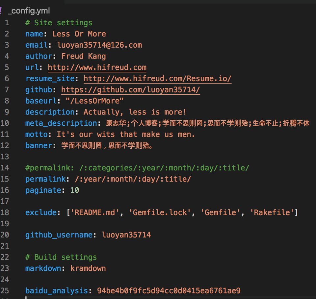Click the author name Freud Kang
The image size is (316, 299).
83,56
